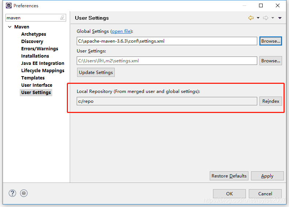
Task: Click the Apply button
Action: pos(267,176)
